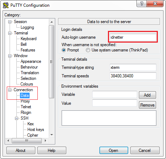The image size is (166, 159).
Task: Click Add environment variable button
Action: pos(147,95)
